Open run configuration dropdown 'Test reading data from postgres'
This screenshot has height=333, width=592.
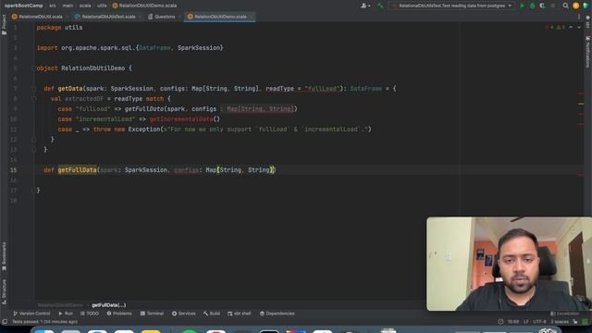(452, 6)
